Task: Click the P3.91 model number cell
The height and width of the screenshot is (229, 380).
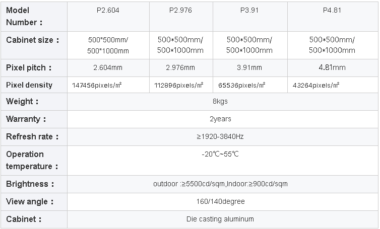Action: click(x=249, y=10)
